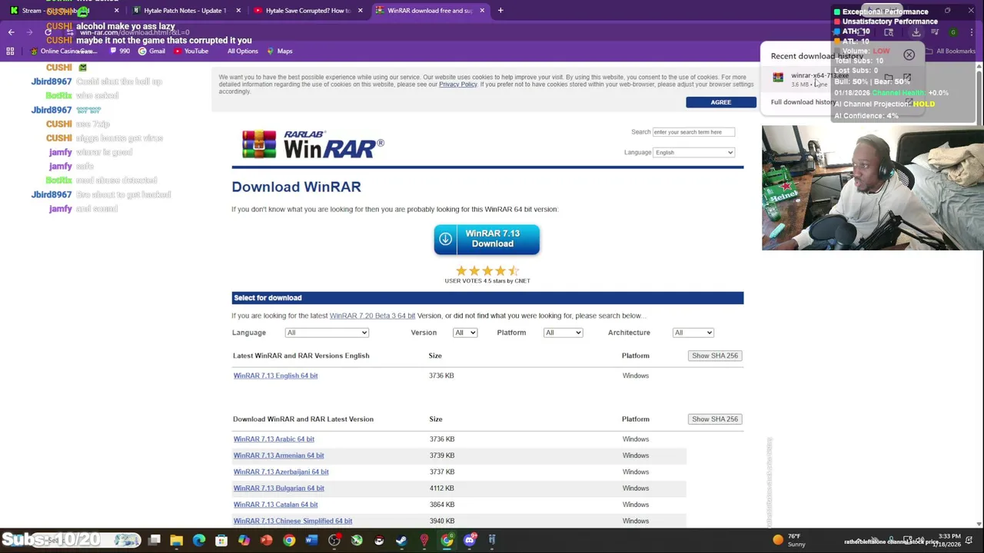Click winrar-x64-713.exe in download history
Screen dimensions: 984x553
coord(819,76)
